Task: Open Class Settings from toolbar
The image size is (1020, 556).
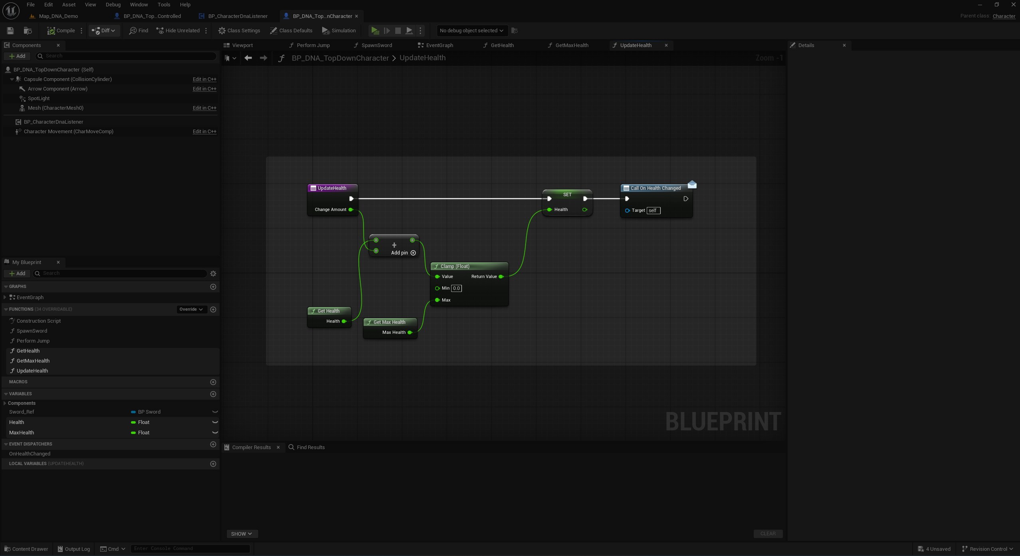Action: [x=239, y=31]
